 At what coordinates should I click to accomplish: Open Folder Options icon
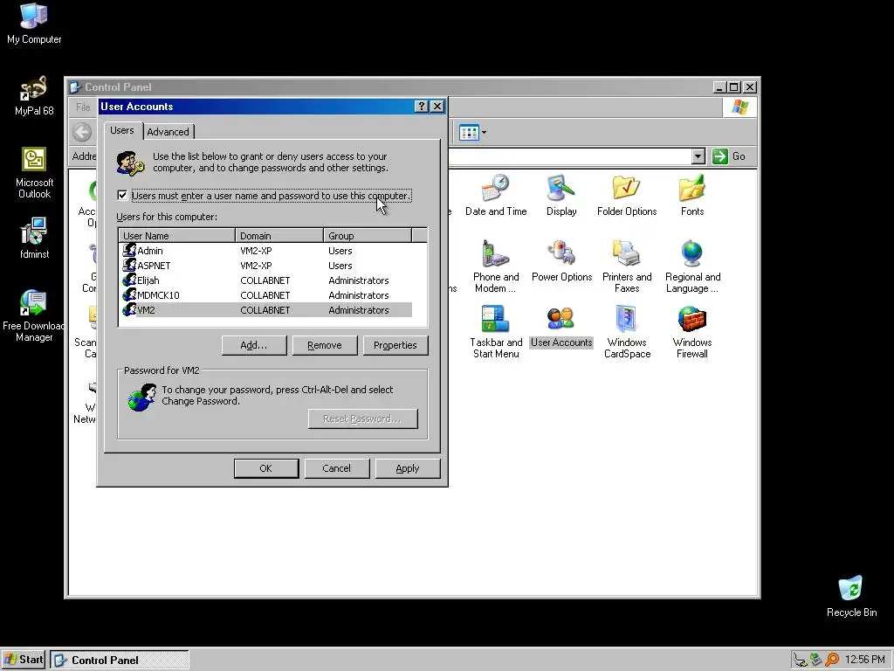coord(627,195)
